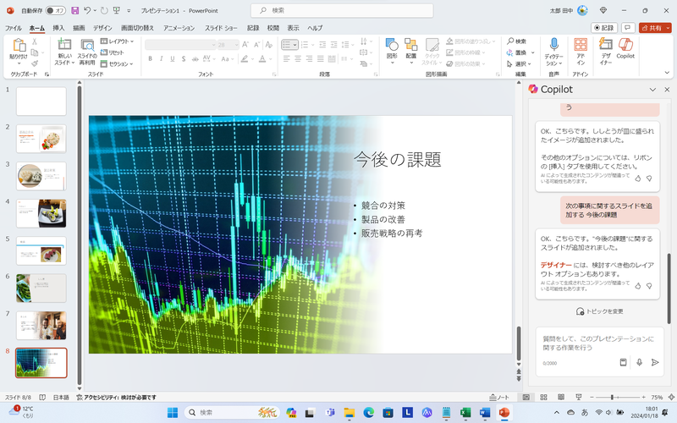
Task: Toggle bold formatting (B)
Action: [150, 58]
